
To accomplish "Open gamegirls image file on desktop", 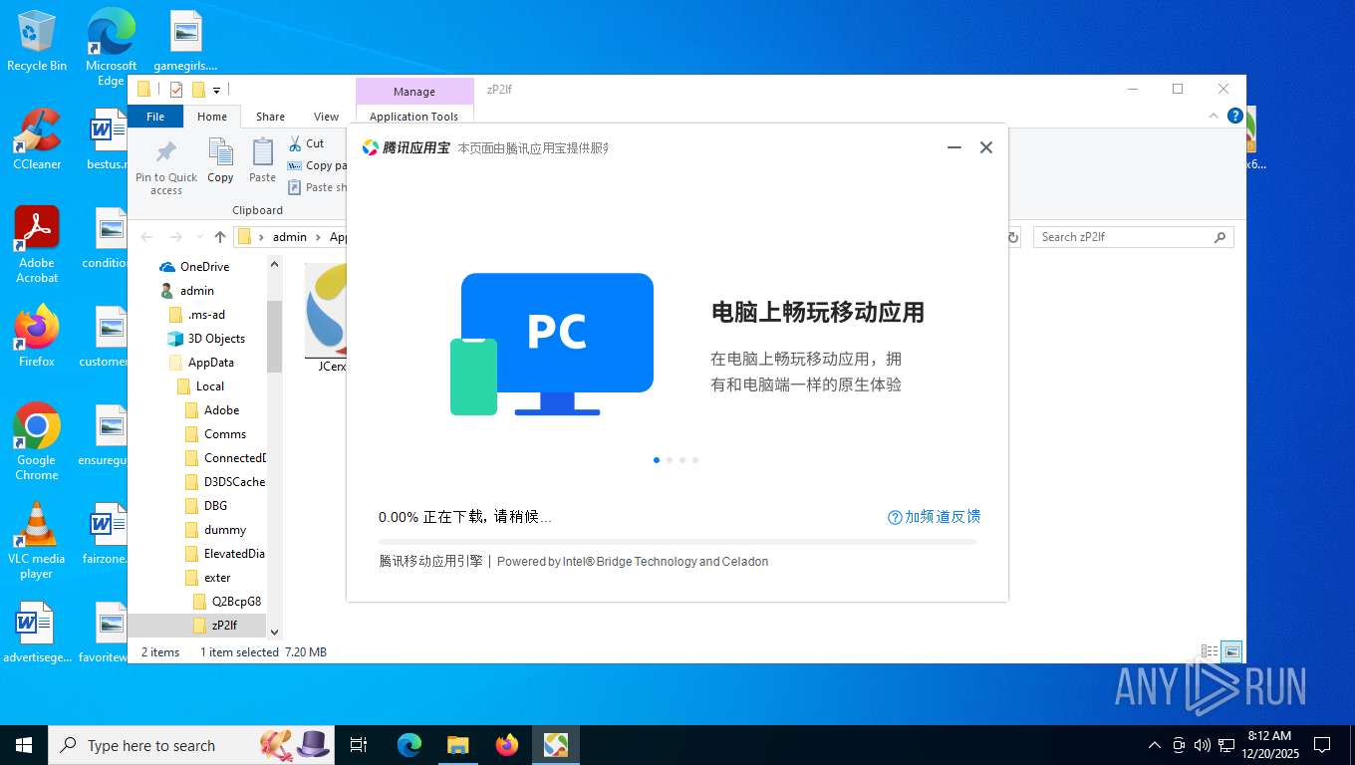I will (186, 41).
